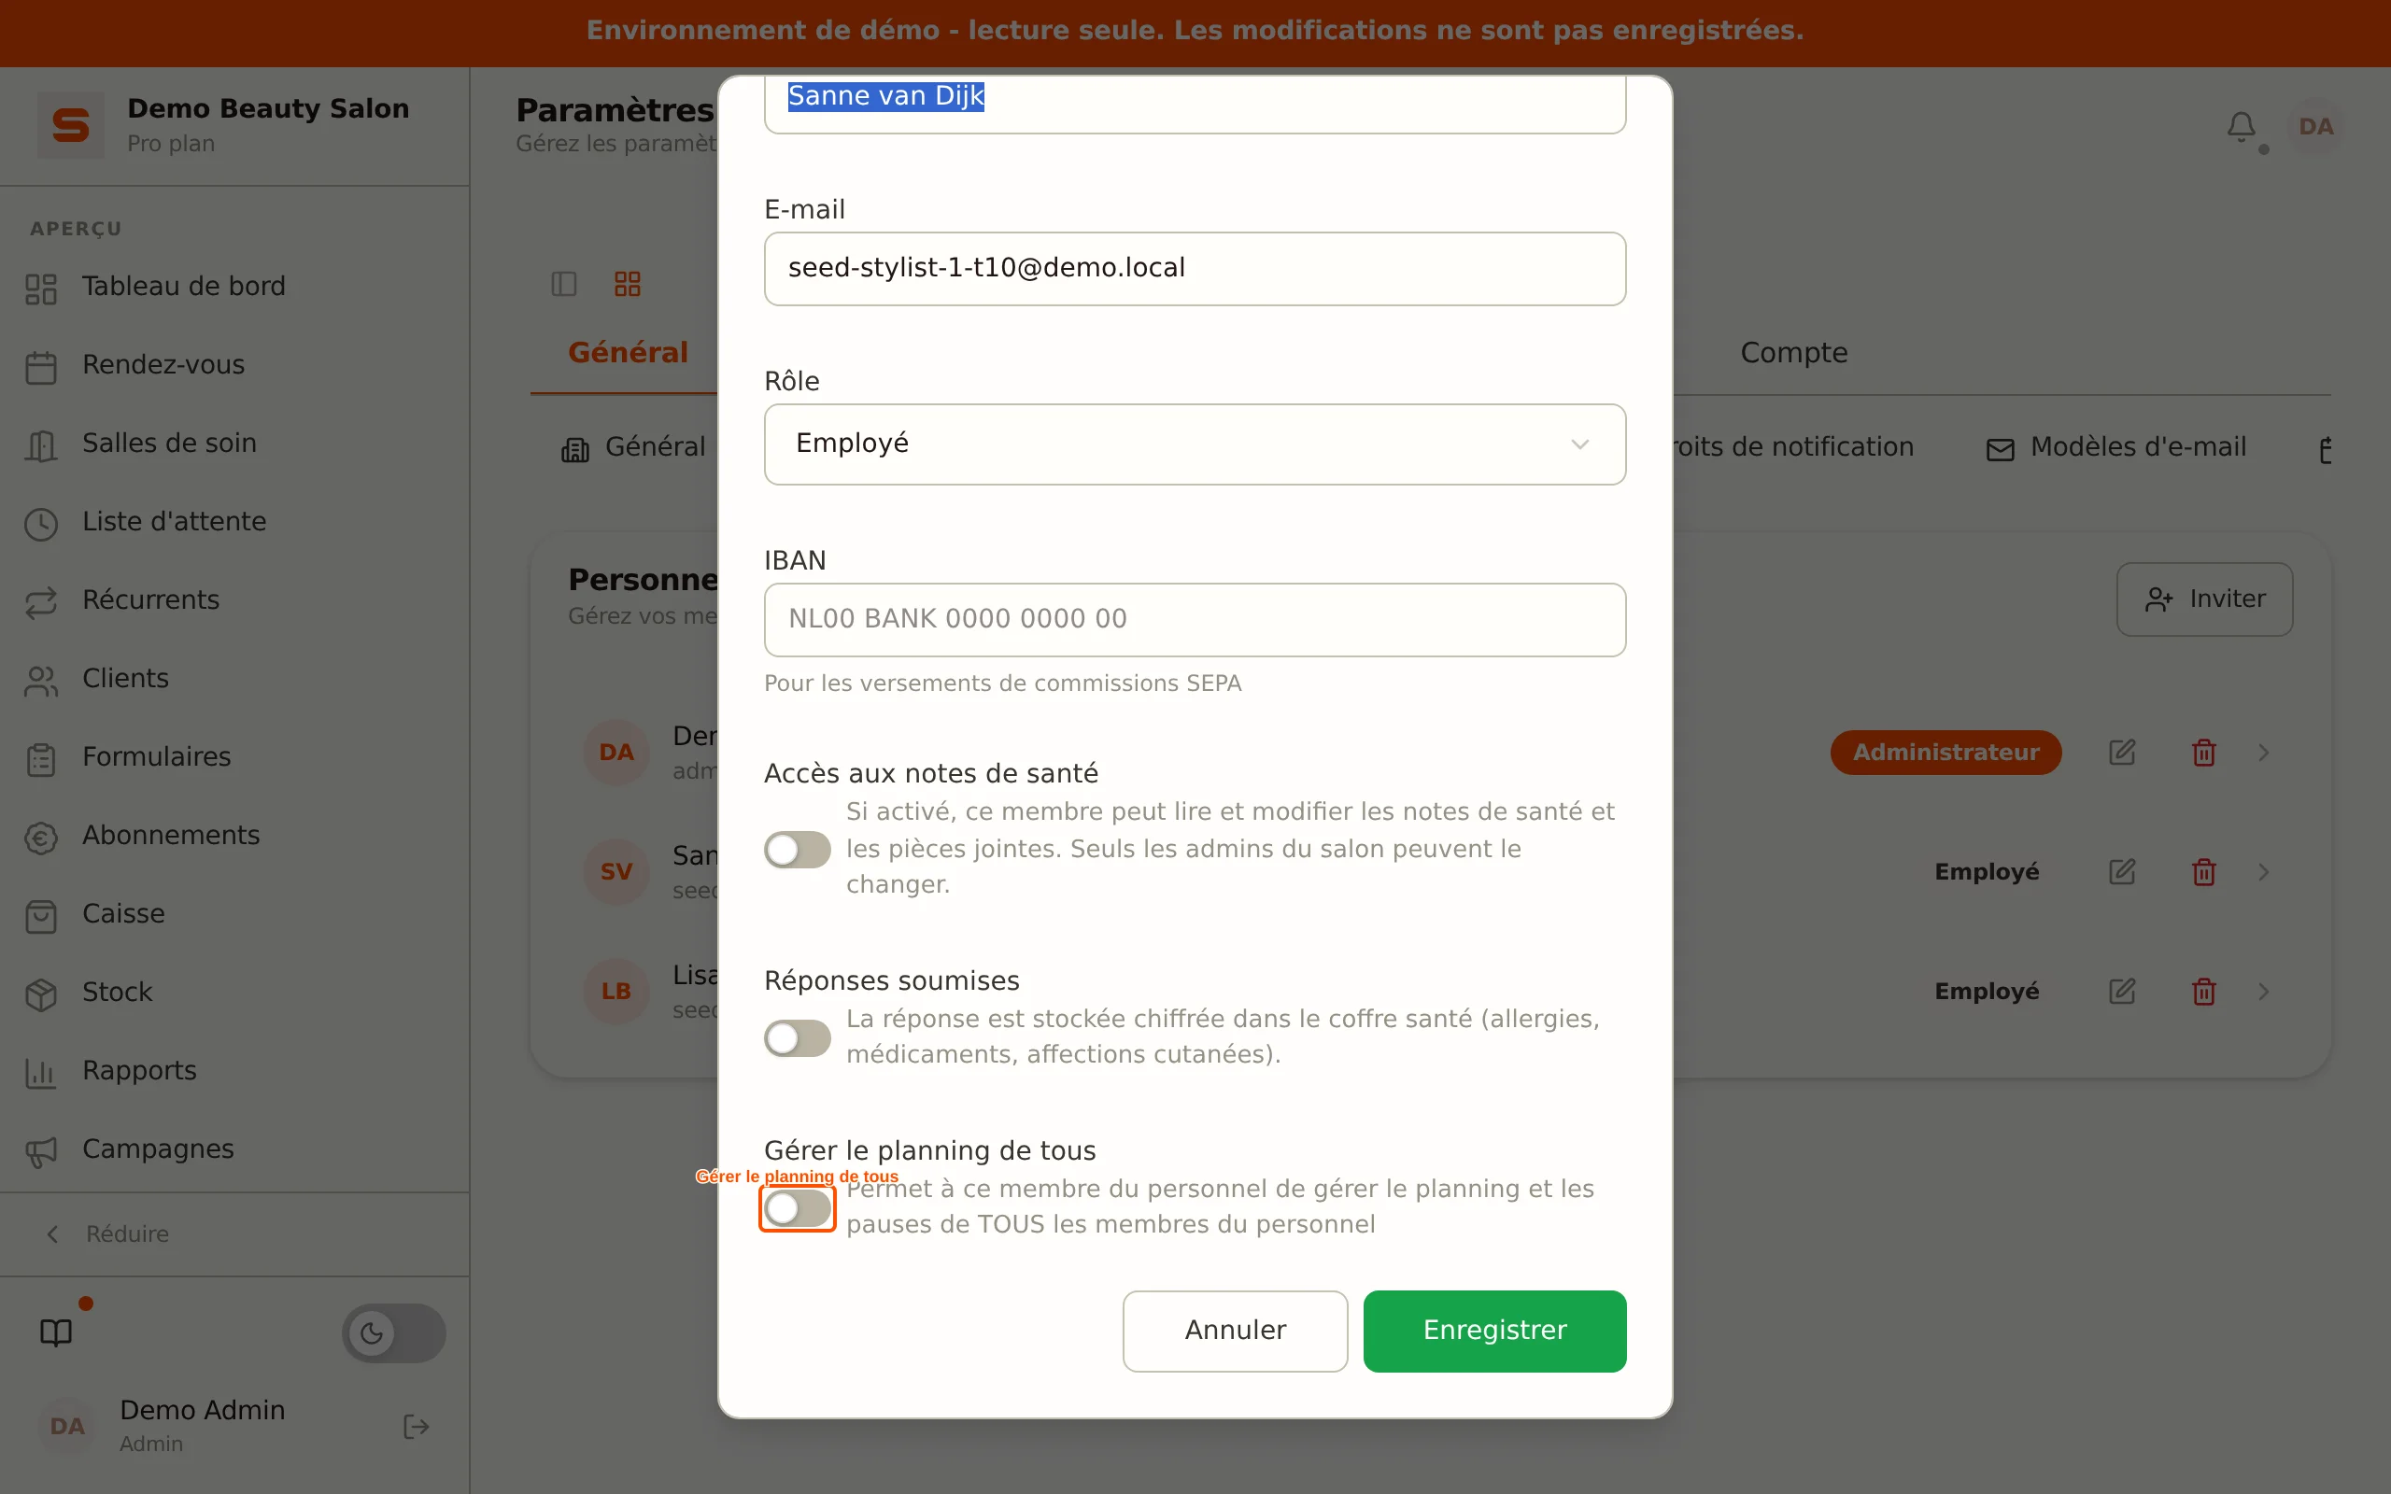Switch dark mode toggle in sidebar

tap(393, 1333)
